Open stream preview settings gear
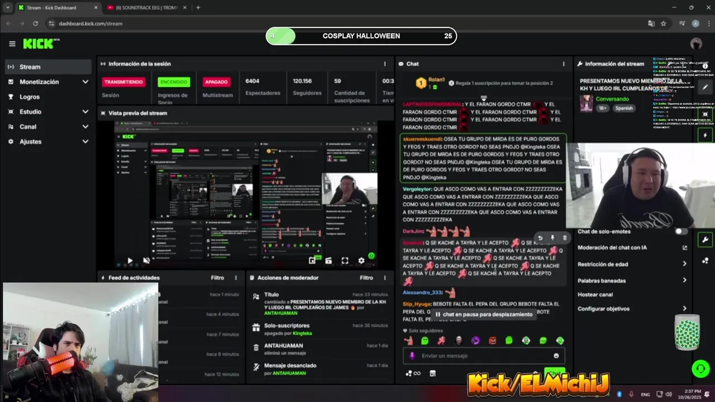Screen dimensions: 715x402 361,260
